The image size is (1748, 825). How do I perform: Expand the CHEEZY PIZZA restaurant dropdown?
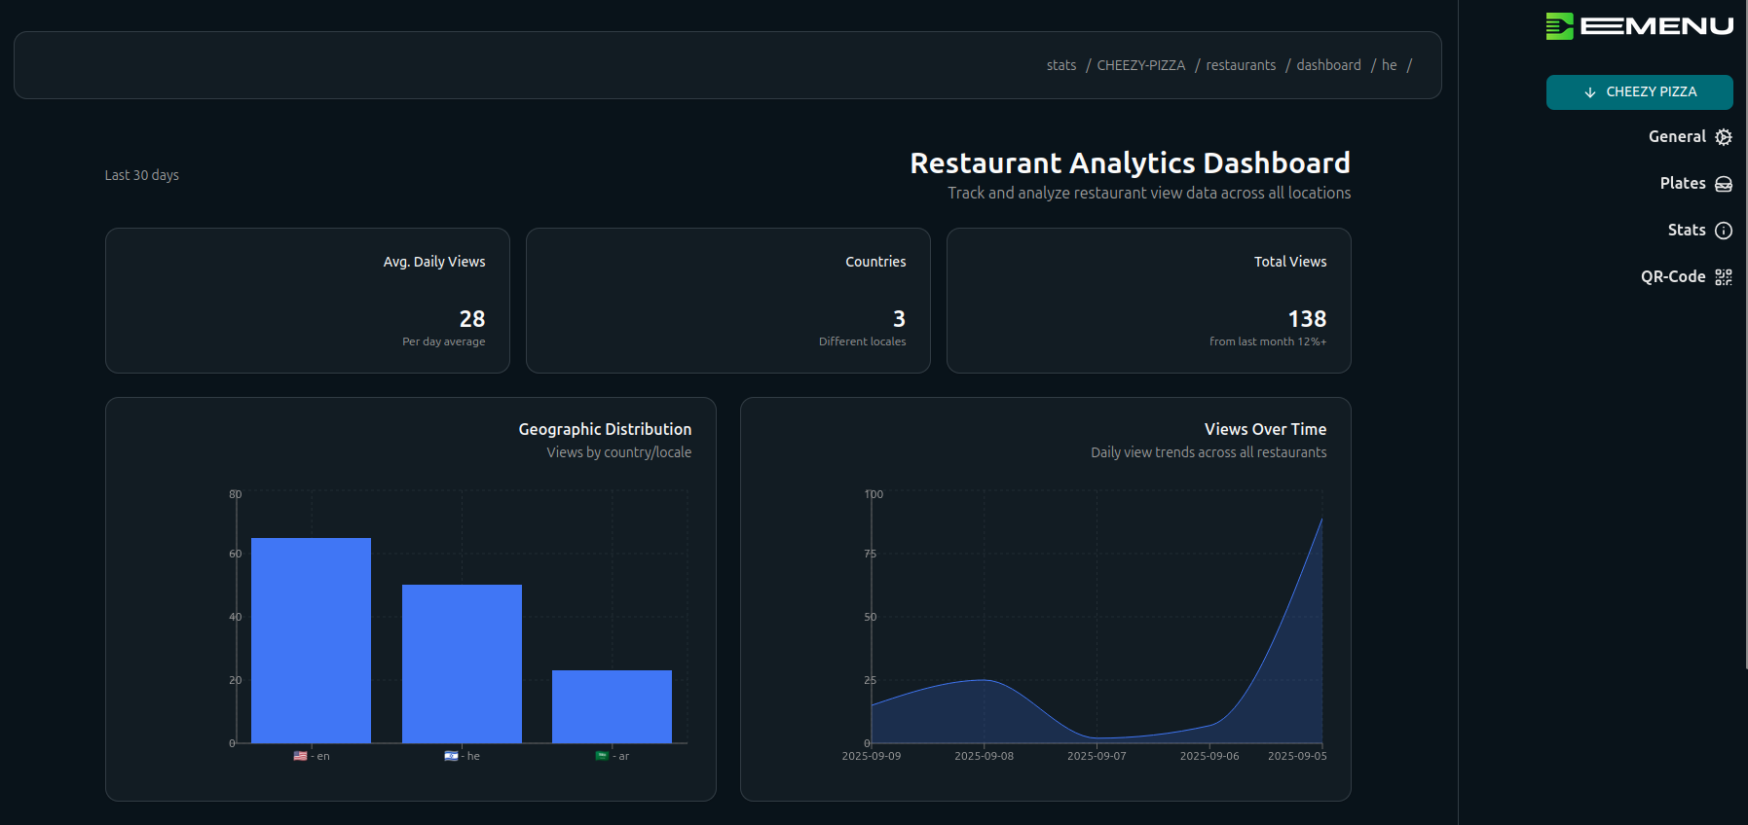[x=1639, y=92]
